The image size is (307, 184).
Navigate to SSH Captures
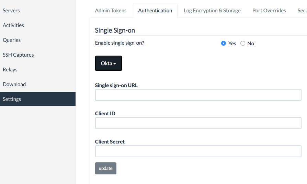[18, 55]
